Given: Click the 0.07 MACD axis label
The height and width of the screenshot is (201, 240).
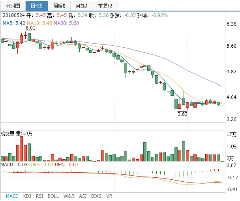Looking at the screenshot, I should (x=231, y=166).
